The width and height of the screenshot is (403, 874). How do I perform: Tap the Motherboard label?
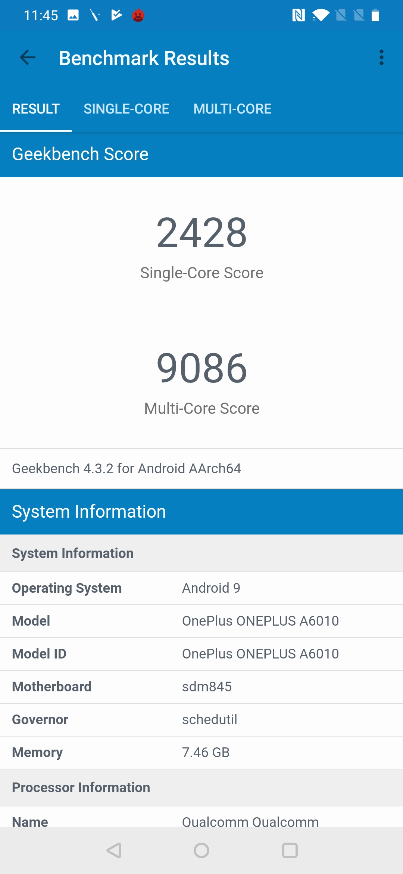coord(52,687)
